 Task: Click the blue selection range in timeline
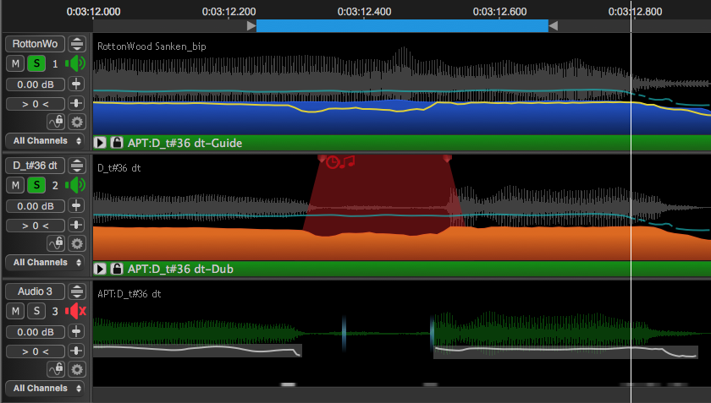(402, 26)
